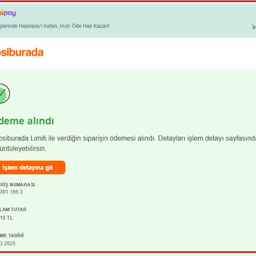The width and height of the screenshot is (256, 256).
Task: Click the 'TUTAR' label
Action: [19, 209]
